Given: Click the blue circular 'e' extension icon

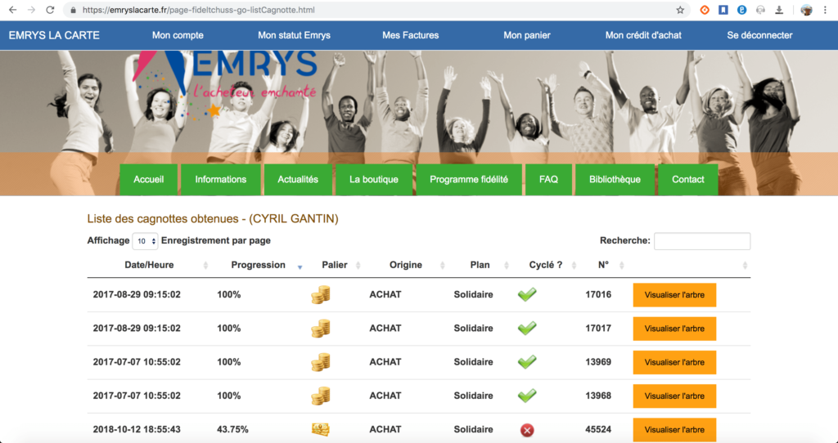Looking at the screenshot, I should click(x=741, y=10).
